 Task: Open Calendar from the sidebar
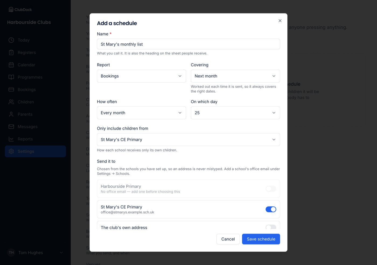click(35, 65)
